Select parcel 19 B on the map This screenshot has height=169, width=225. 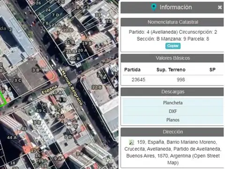tap(87, 43)
